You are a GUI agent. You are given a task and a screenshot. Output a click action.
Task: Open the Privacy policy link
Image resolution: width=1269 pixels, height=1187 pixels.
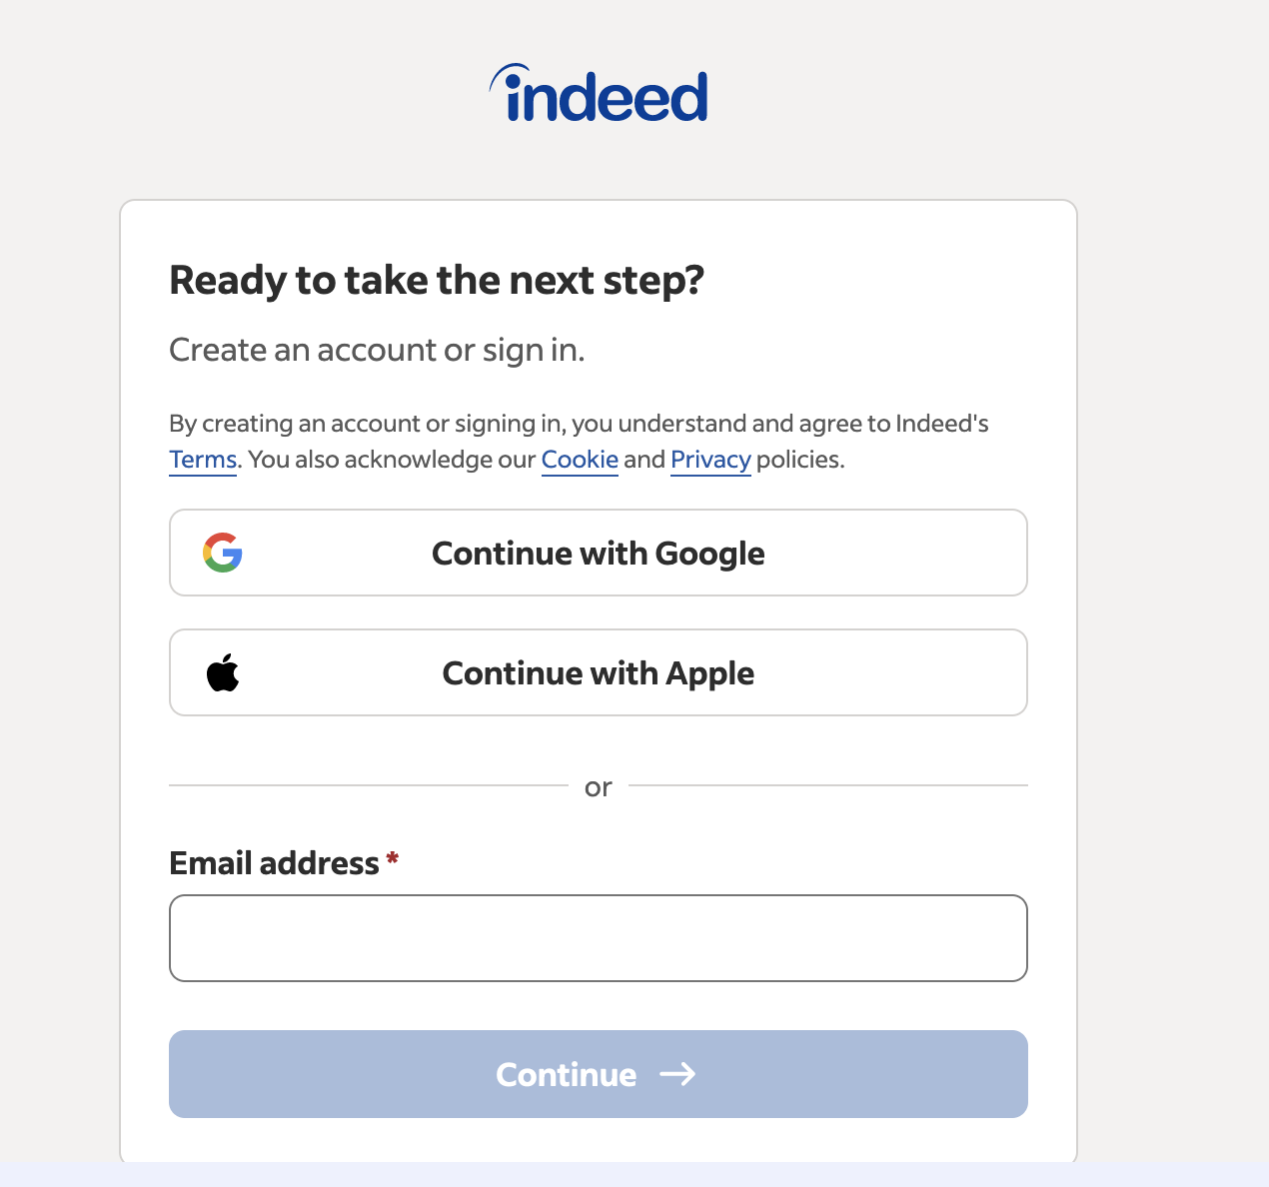pos(710,460)
